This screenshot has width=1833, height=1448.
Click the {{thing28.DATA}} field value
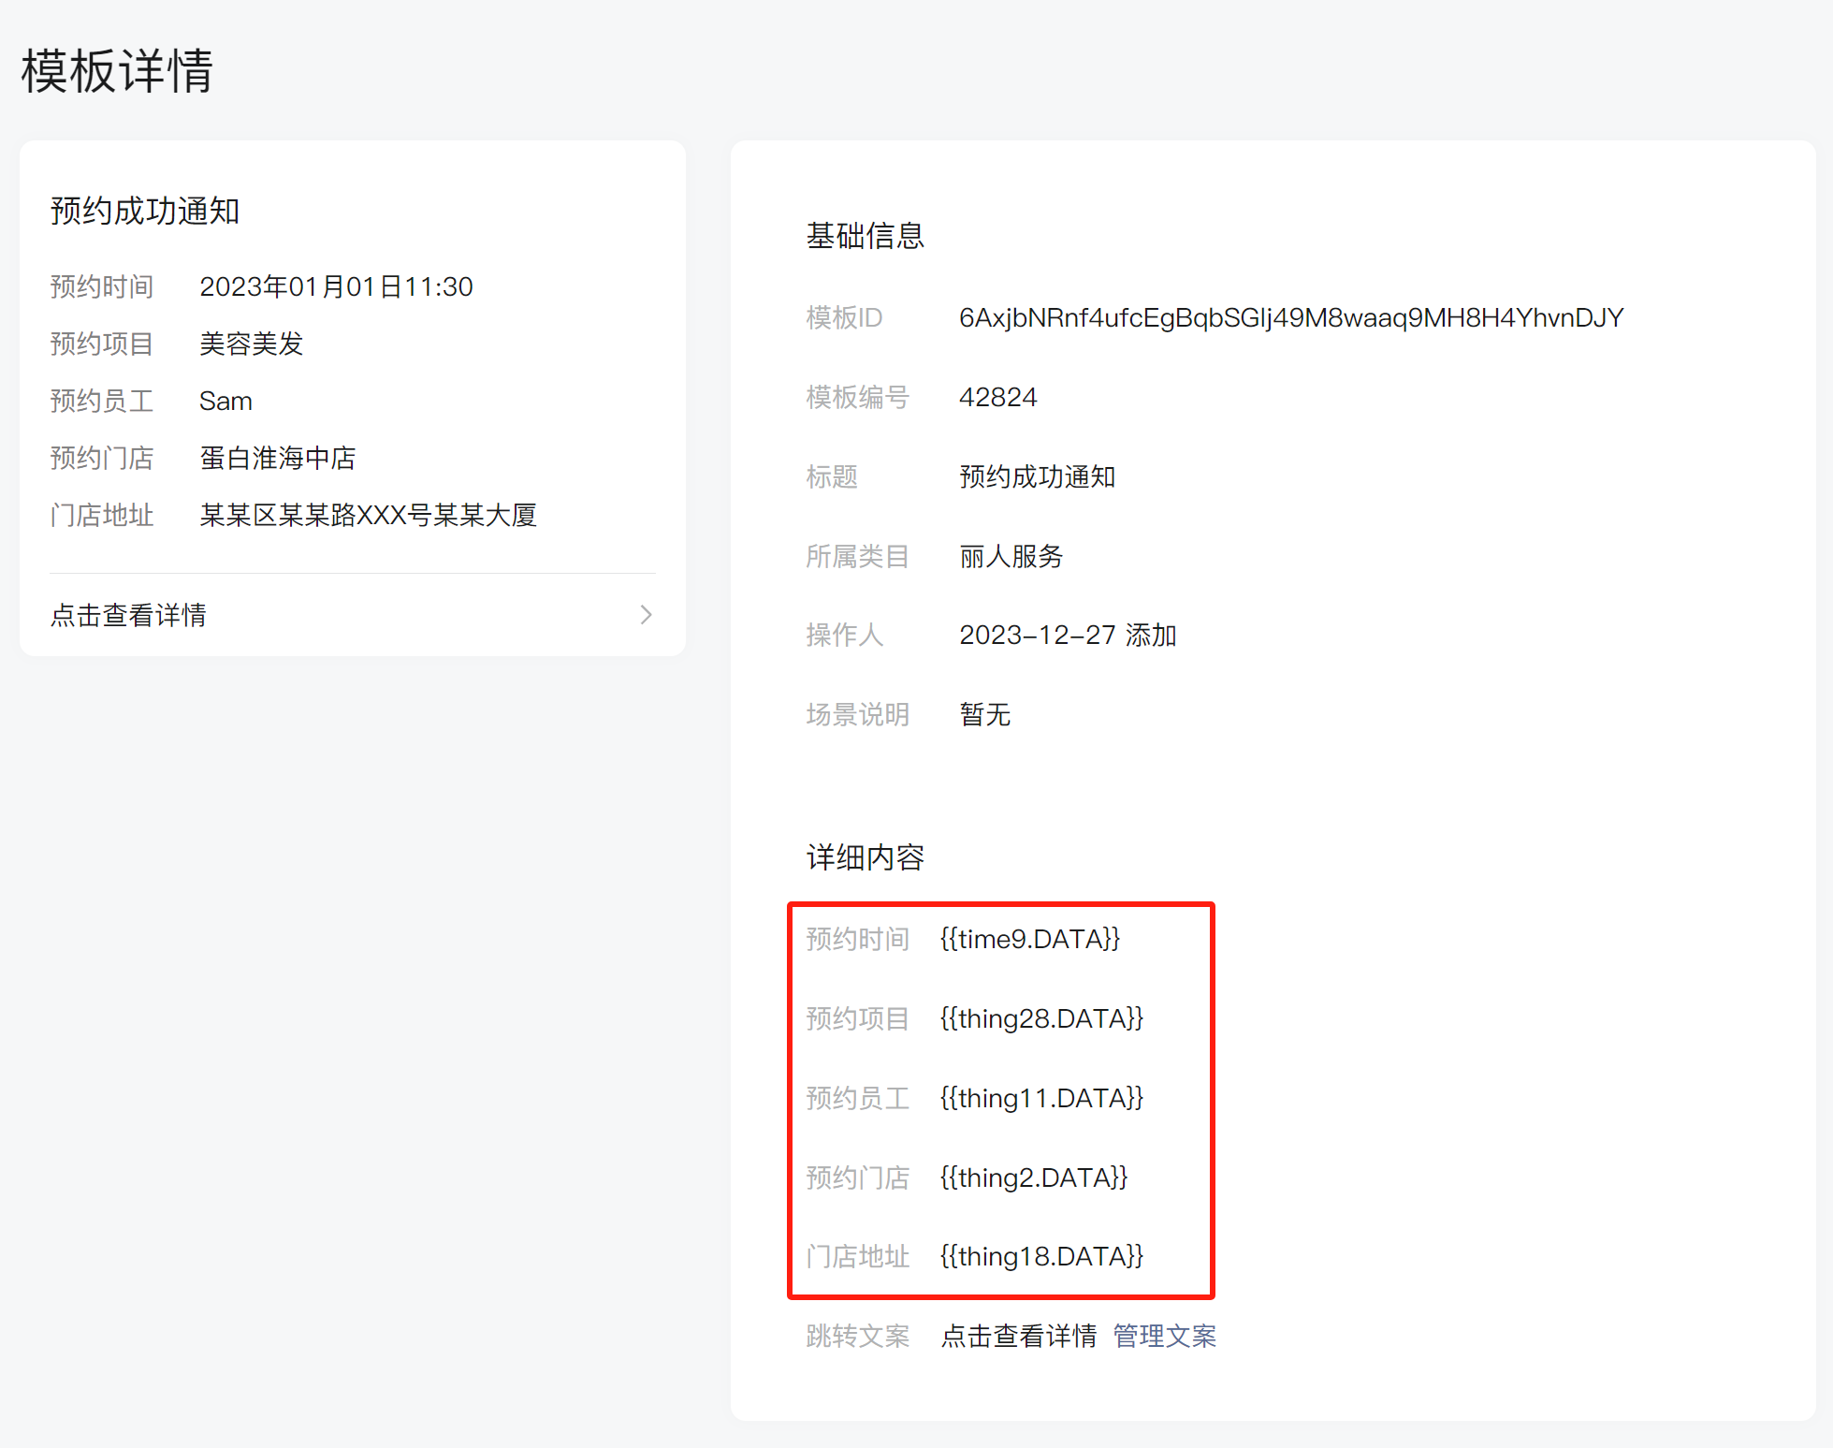click(1041, 1018)
